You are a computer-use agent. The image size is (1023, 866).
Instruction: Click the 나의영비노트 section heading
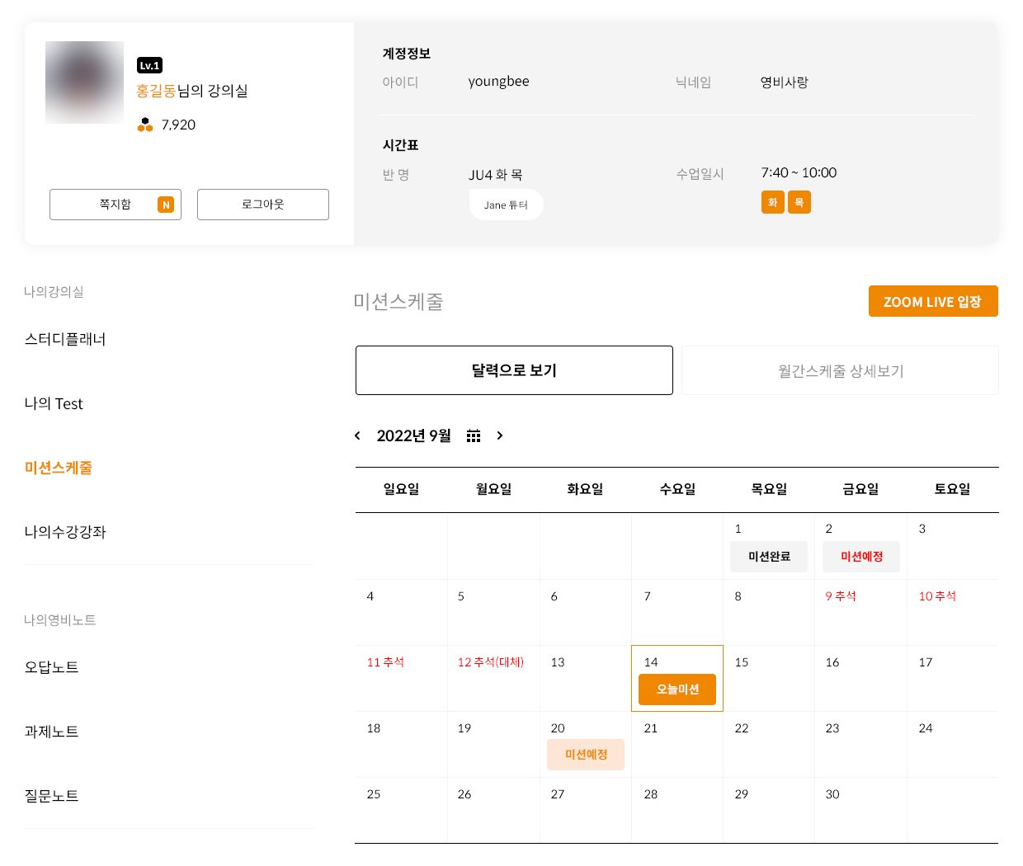pyautogui.click(x=60, y=619)
